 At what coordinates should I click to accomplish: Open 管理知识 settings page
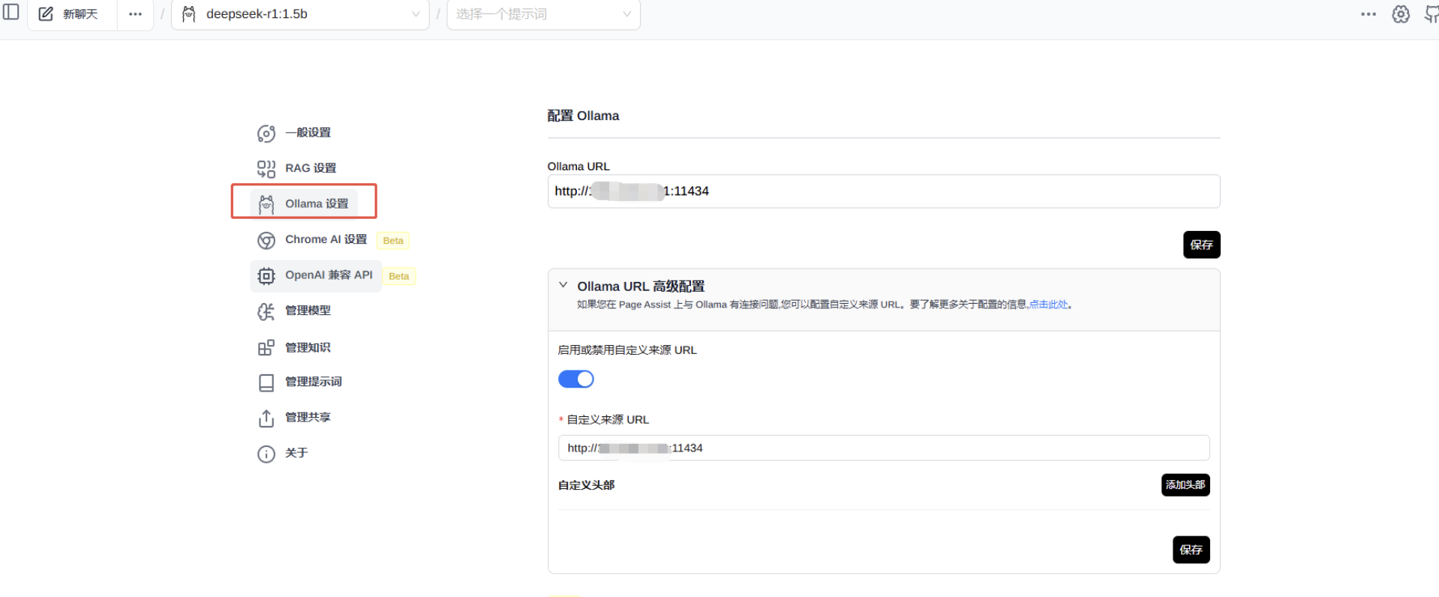[x=308, y=347]
